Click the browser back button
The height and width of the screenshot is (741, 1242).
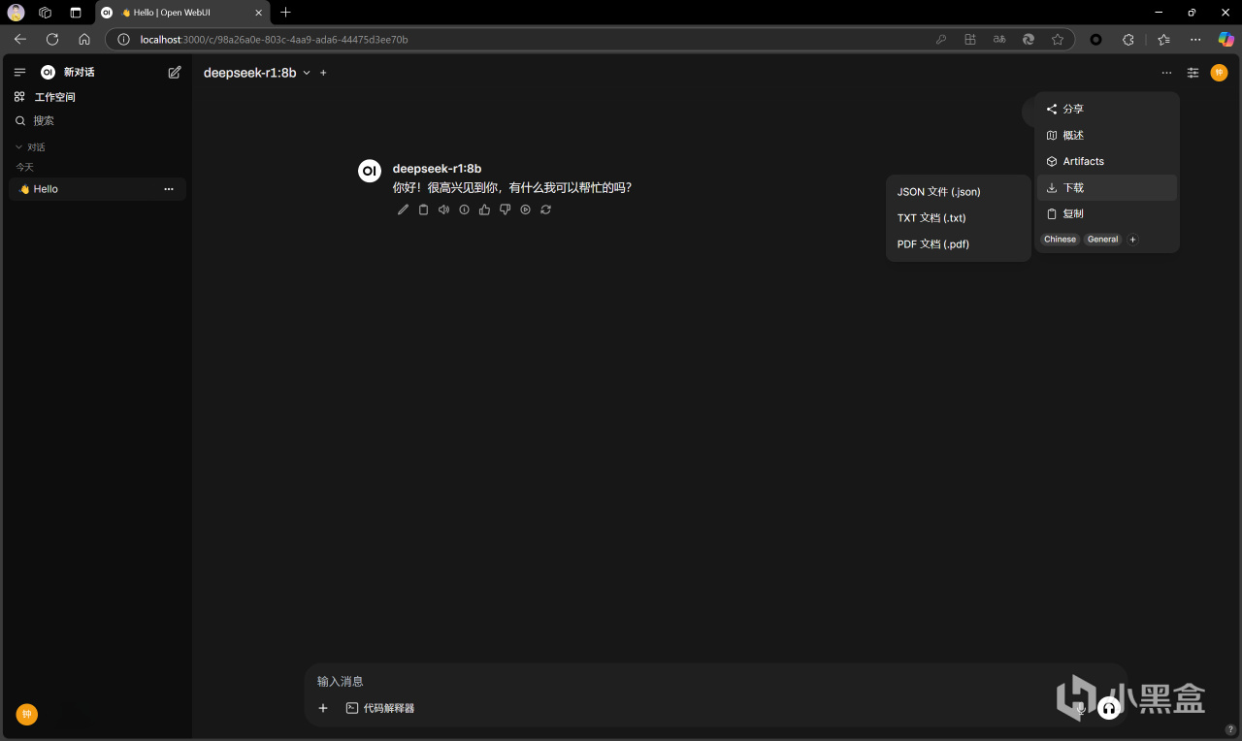point(20,40)
